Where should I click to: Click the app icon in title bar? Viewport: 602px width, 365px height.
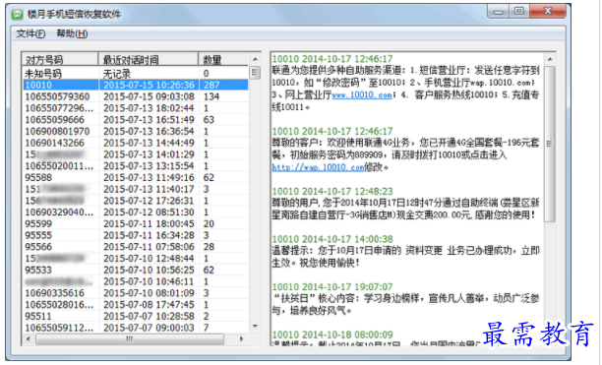18,15
